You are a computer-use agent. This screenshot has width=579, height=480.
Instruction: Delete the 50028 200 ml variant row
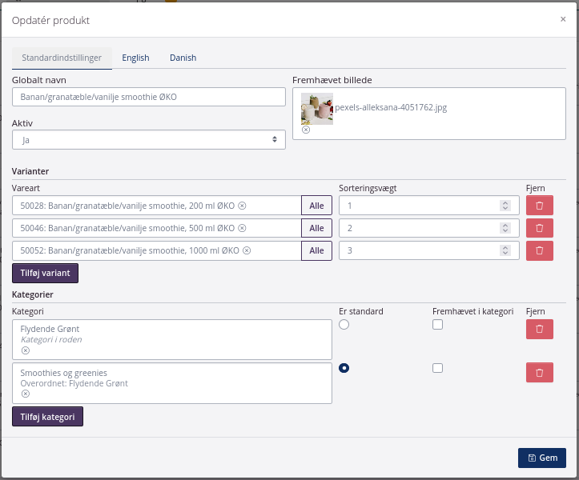click(539, 206)
